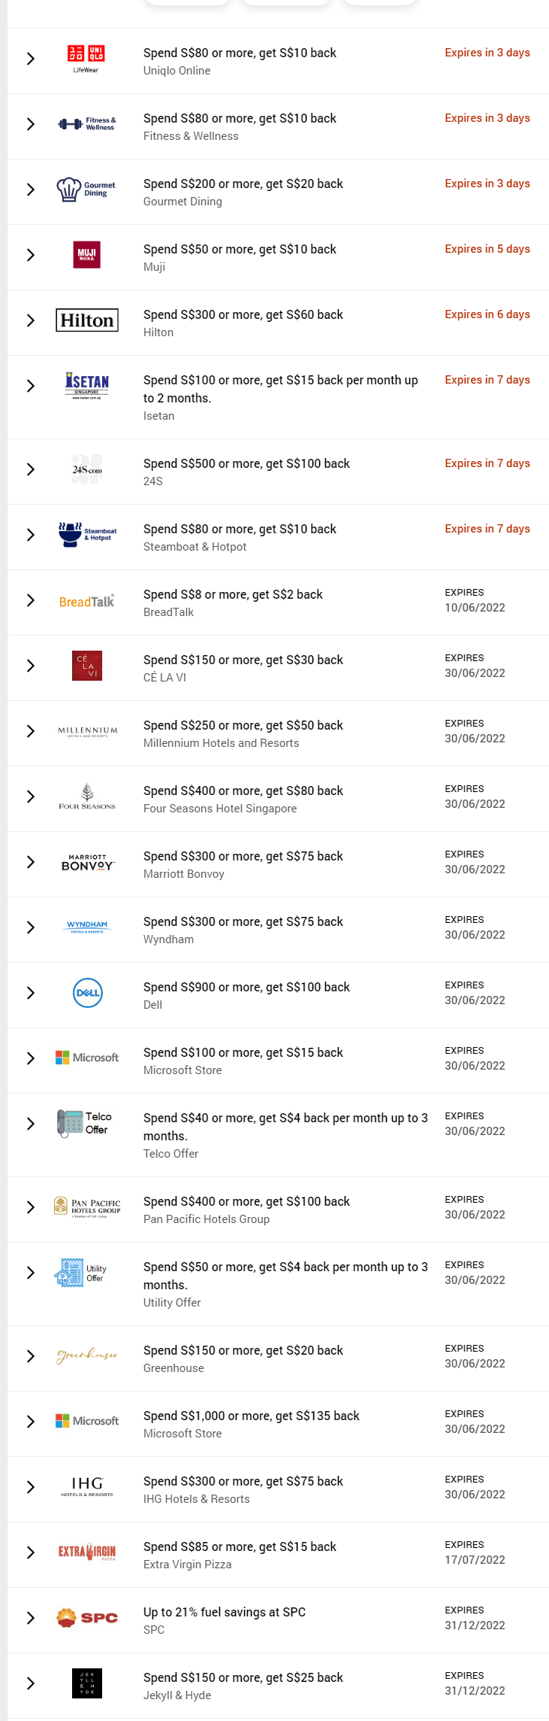Click the Isetan Singapore logo
Viewport: 549px width, 1721px height.
86,386
